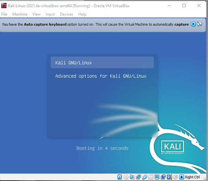
Task: Click the Booting in 4 seconds text
Action: coord(102,148)
